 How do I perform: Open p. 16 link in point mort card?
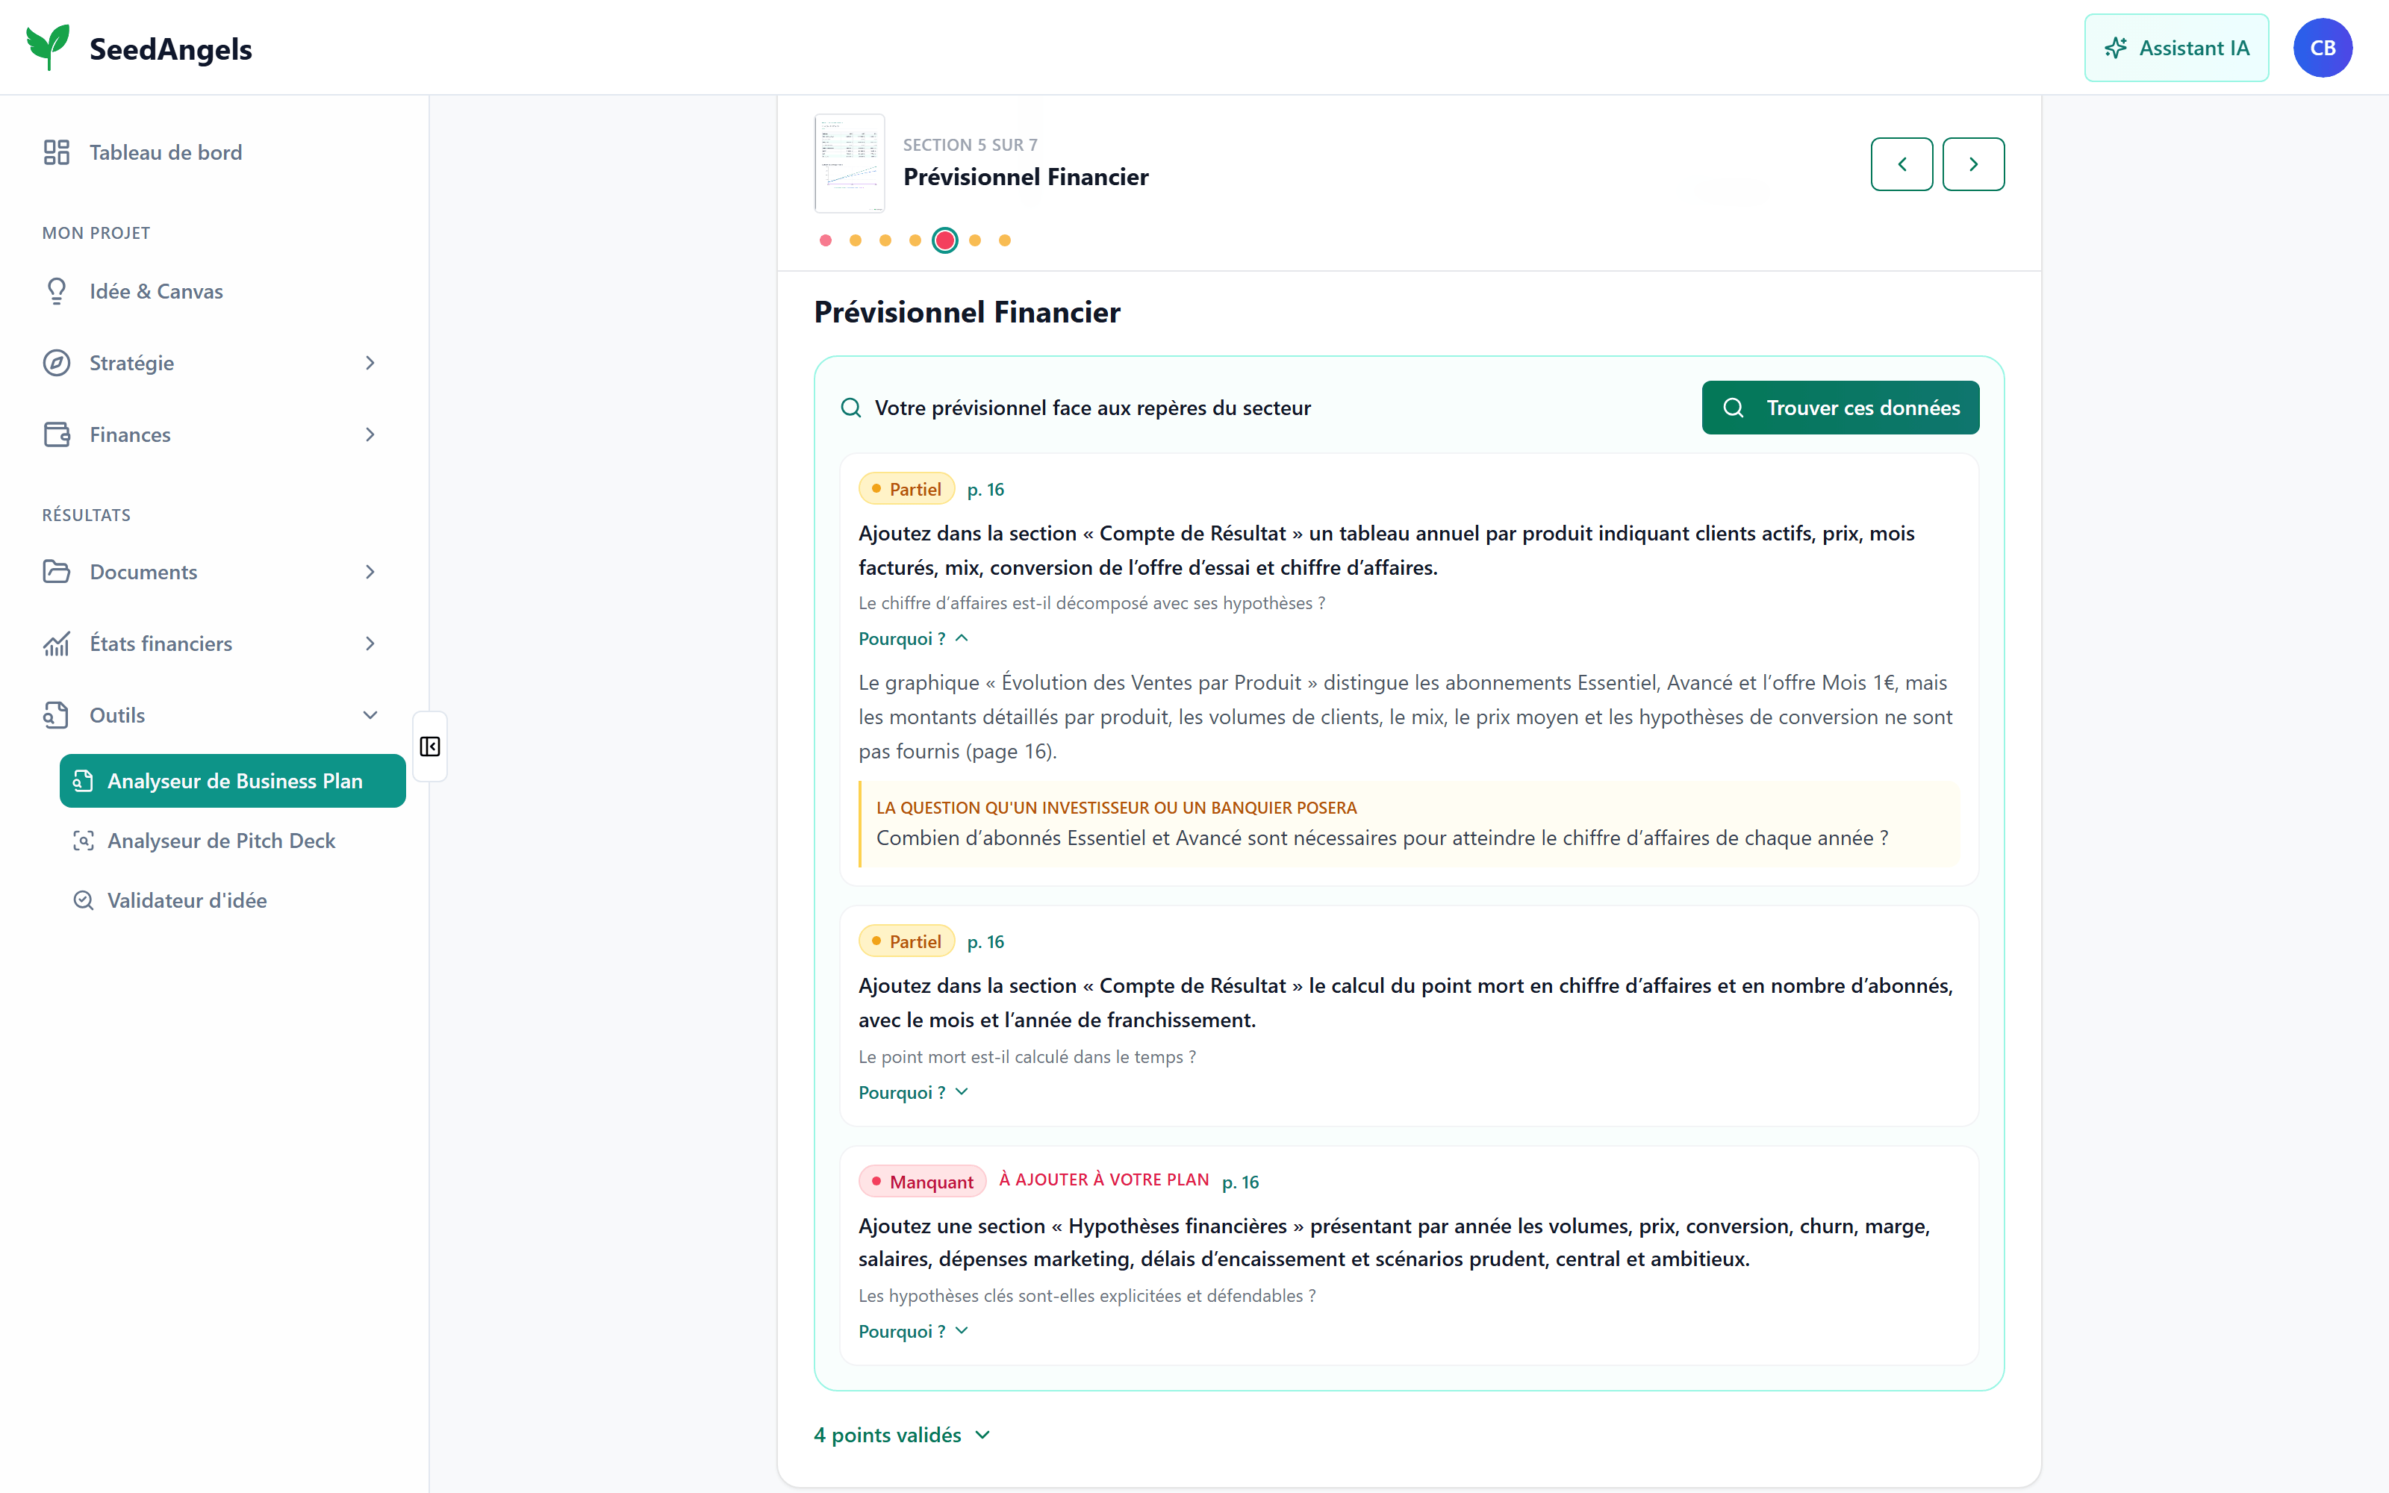[x=985, y=942]
